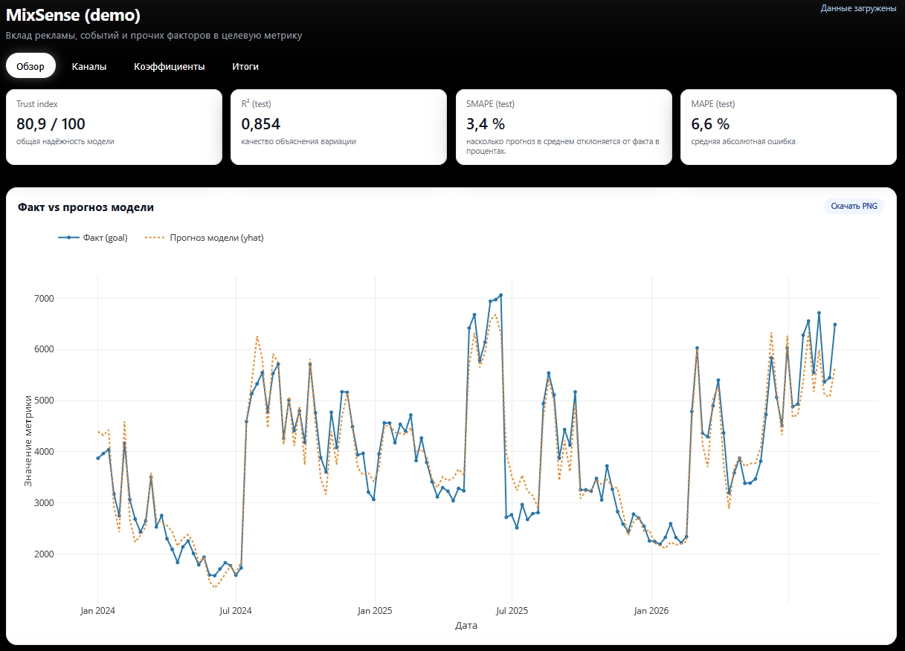
Task: Click the MixSense (demo) title
Action: point(73,15)
